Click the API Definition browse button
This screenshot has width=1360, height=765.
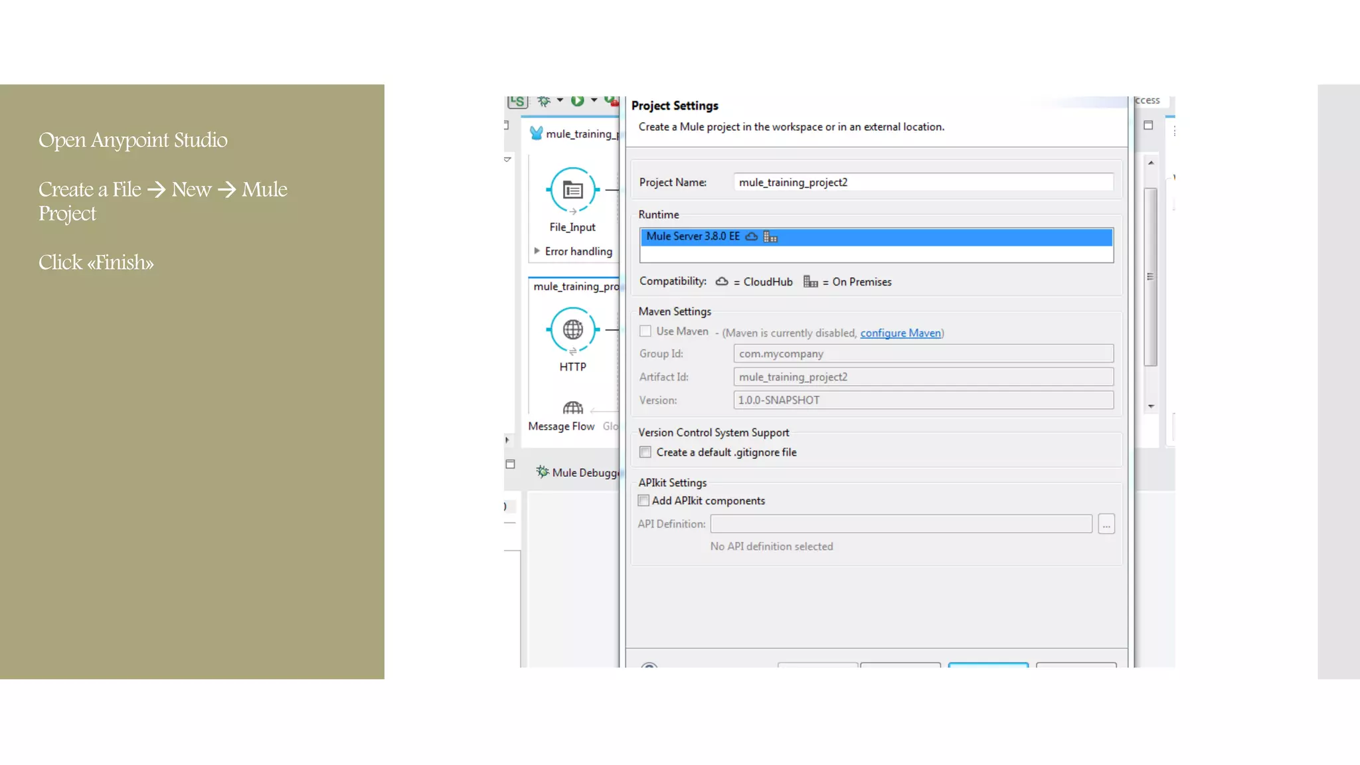pyautogui.click(x=1106, y=525)
